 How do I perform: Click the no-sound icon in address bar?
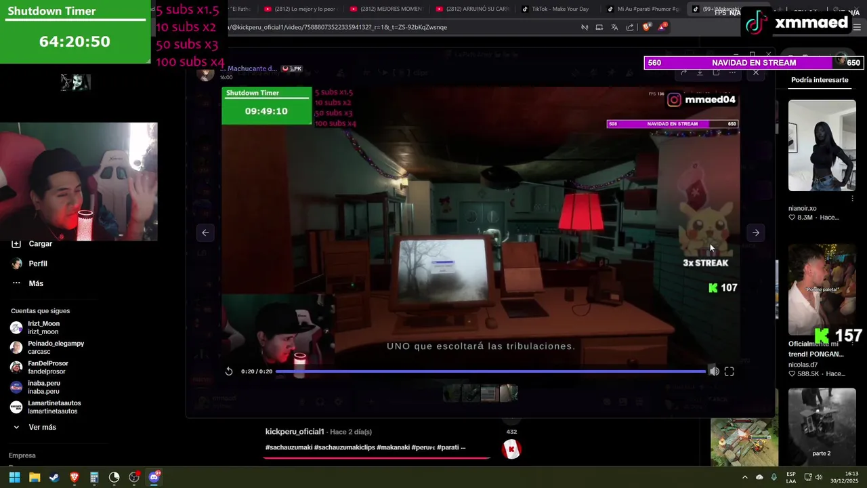coord(585,27)
